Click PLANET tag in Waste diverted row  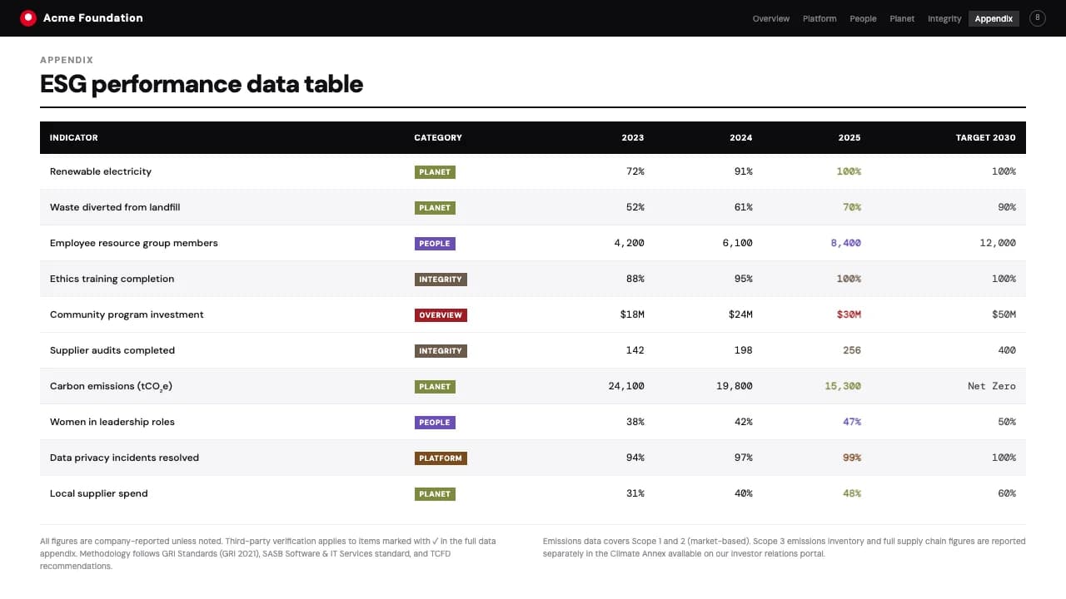tap(435, 208)
